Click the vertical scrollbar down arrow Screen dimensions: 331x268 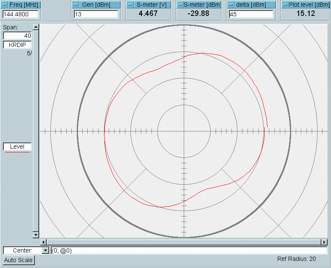tap(36, 235)
